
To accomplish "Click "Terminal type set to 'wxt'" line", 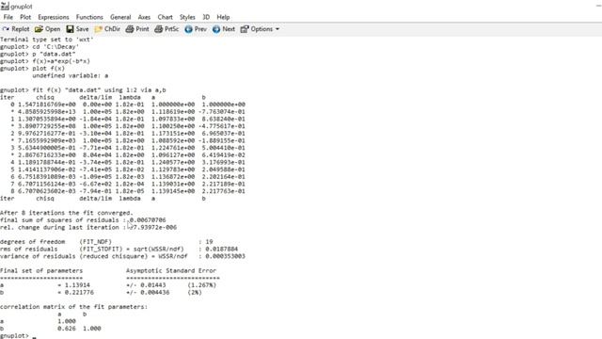I will (x=47, y=40).
